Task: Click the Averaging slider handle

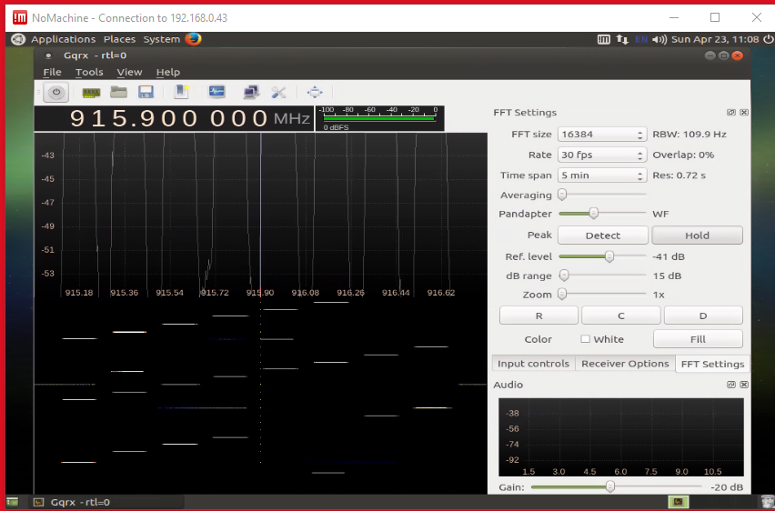Action: (x=562, y=195)
